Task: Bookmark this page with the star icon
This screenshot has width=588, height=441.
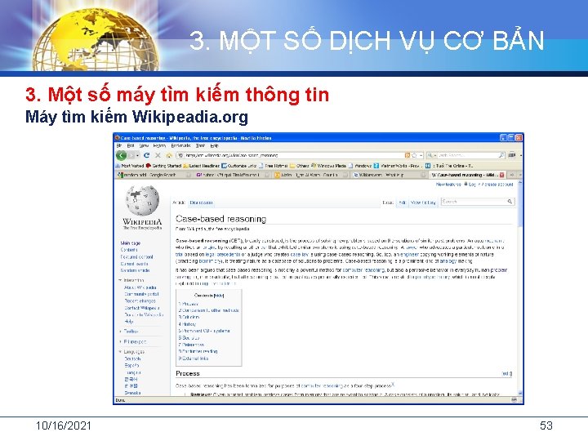Action: (x=414, y=155)
